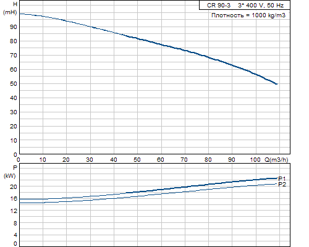Viewport: 309px width, 247px height.
Task: Click the head curve at 50 m3/h flow
Action: click(138, 38)
